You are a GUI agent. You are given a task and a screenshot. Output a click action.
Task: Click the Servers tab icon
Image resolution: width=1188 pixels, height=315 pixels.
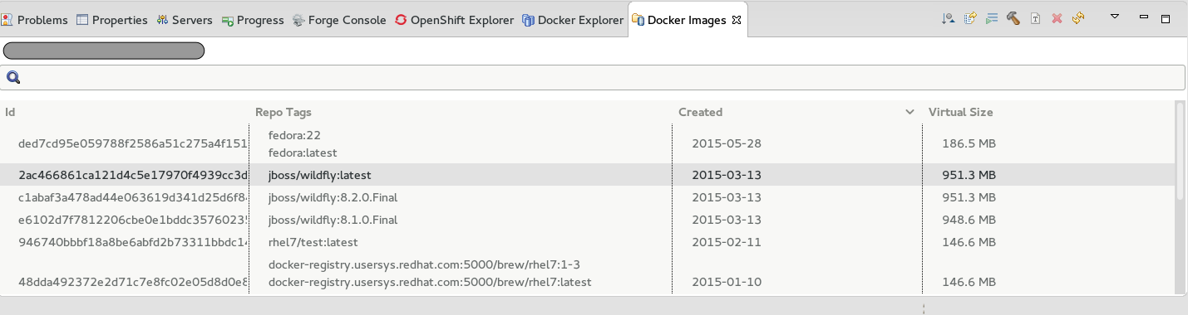[162, 20]
